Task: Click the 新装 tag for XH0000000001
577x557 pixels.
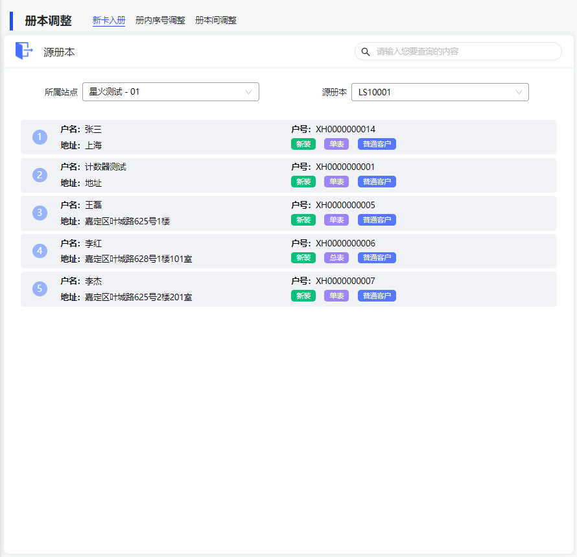Action: tap(303, 182)
